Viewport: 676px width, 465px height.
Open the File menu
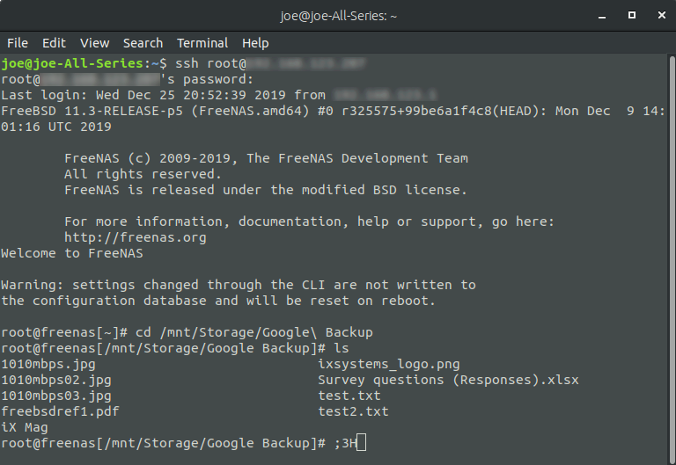(x=18, y=43)
